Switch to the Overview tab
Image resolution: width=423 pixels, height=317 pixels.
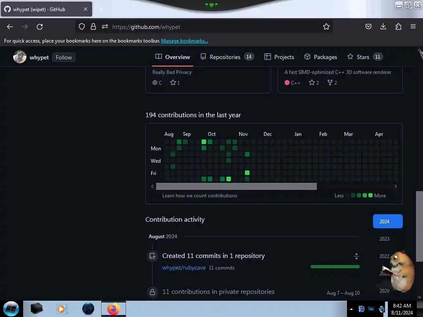click(x=173, y=57)
